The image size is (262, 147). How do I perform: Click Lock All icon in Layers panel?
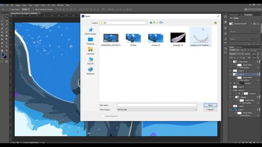244,58
